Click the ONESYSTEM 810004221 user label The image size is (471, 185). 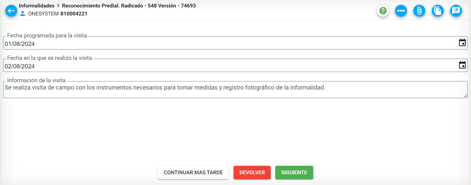tap(58, 14)
